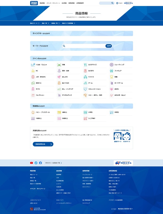Open the フィギュア genre icon
The image size is (163, 214).
[x=112, y=71]
